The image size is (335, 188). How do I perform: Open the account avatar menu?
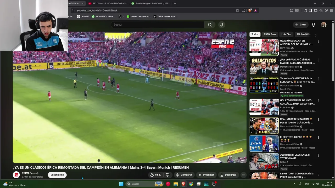[x=324, y=25]
